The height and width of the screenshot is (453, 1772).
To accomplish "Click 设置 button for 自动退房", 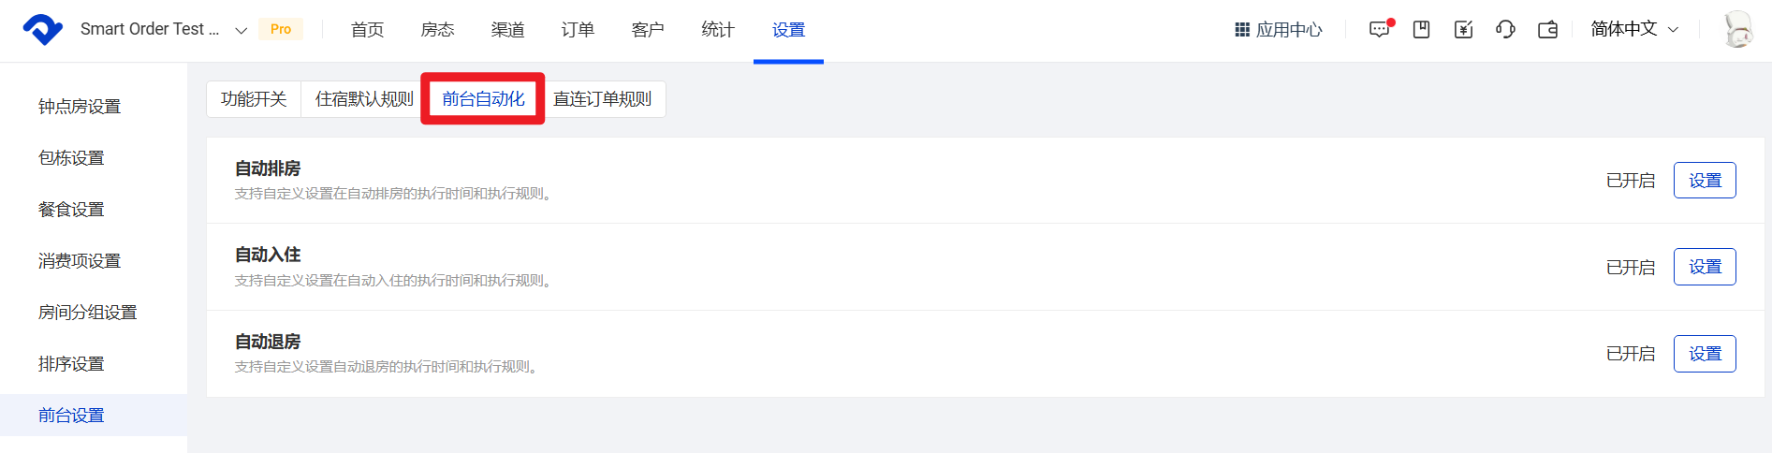I will point(1704,354).
